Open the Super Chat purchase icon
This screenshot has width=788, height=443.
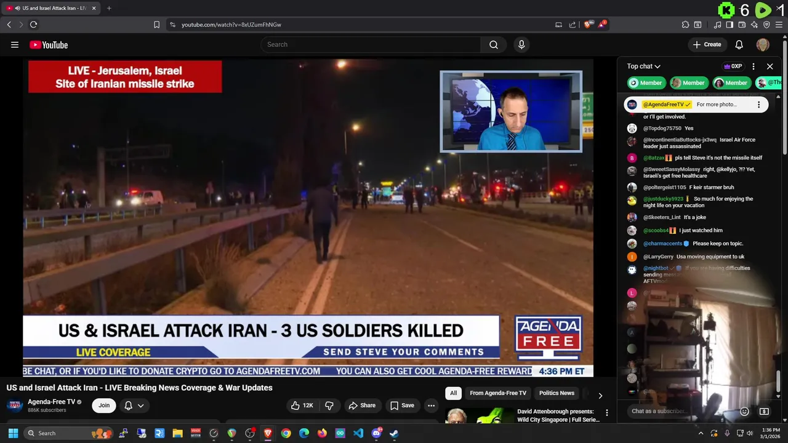(x=764, y=411)
